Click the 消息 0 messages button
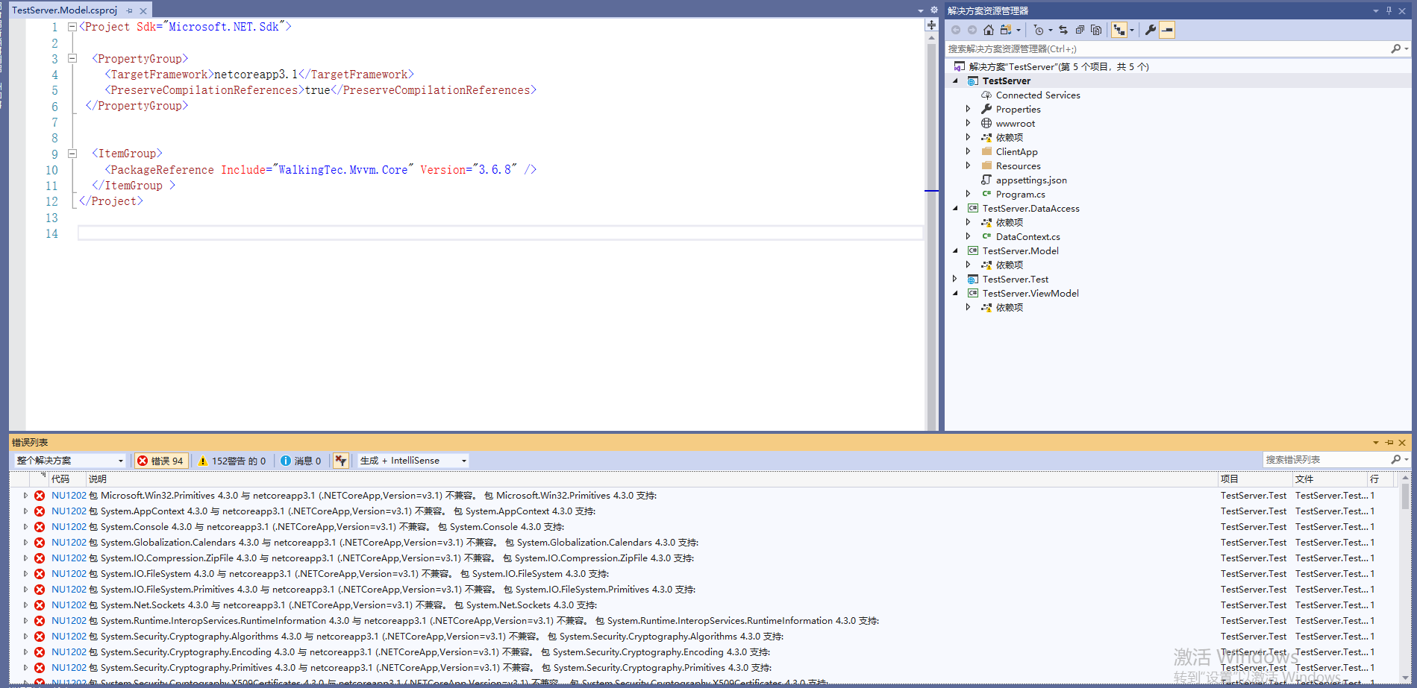This screenshot has width=1417, height=688. (x=301, y=460)
